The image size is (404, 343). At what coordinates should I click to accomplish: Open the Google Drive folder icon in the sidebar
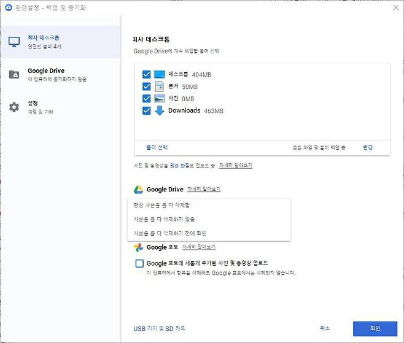[14, 74]
